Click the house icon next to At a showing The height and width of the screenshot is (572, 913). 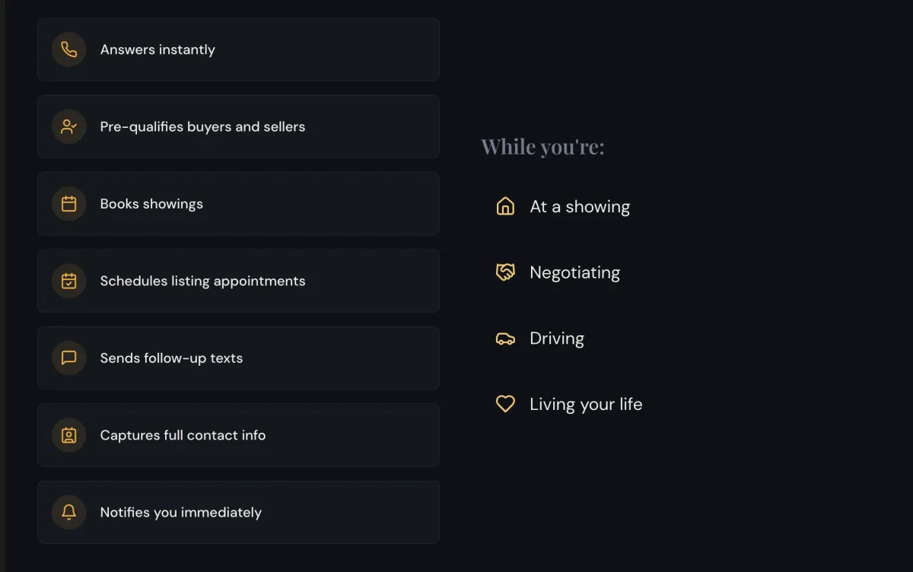click(x=505, y=206)
